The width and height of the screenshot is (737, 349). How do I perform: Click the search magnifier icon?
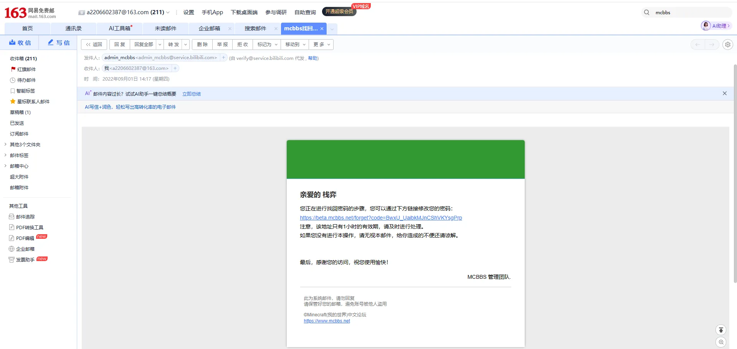pyautogui.click(x=647, y=12)
